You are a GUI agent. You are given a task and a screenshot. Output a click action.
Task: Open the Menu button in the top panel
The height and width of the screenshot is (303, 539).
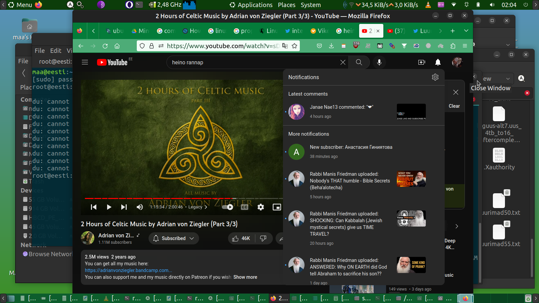20,5
